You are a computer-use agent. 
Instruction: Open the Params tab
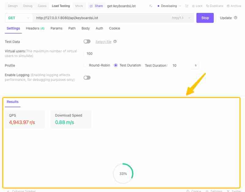coord(56,28)
